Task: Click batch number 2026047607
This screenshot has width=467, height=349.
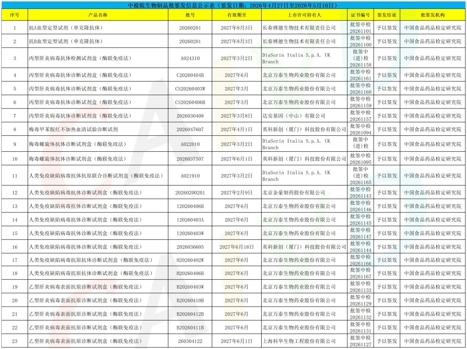Action: pos(190,130)
